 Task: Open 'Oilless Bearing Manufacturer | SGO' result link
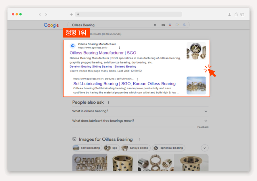point(103,53)
